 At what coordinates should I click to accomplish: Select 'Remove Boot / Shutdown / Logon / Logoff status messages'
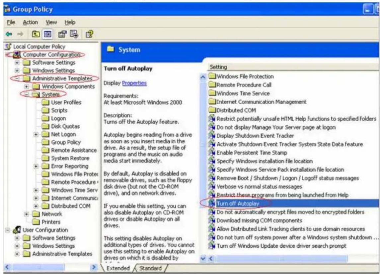[x=288, y=178]
